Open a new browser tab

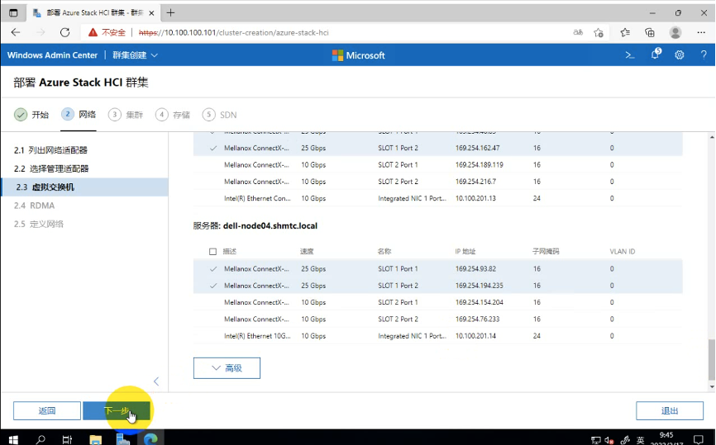point(170,12)
